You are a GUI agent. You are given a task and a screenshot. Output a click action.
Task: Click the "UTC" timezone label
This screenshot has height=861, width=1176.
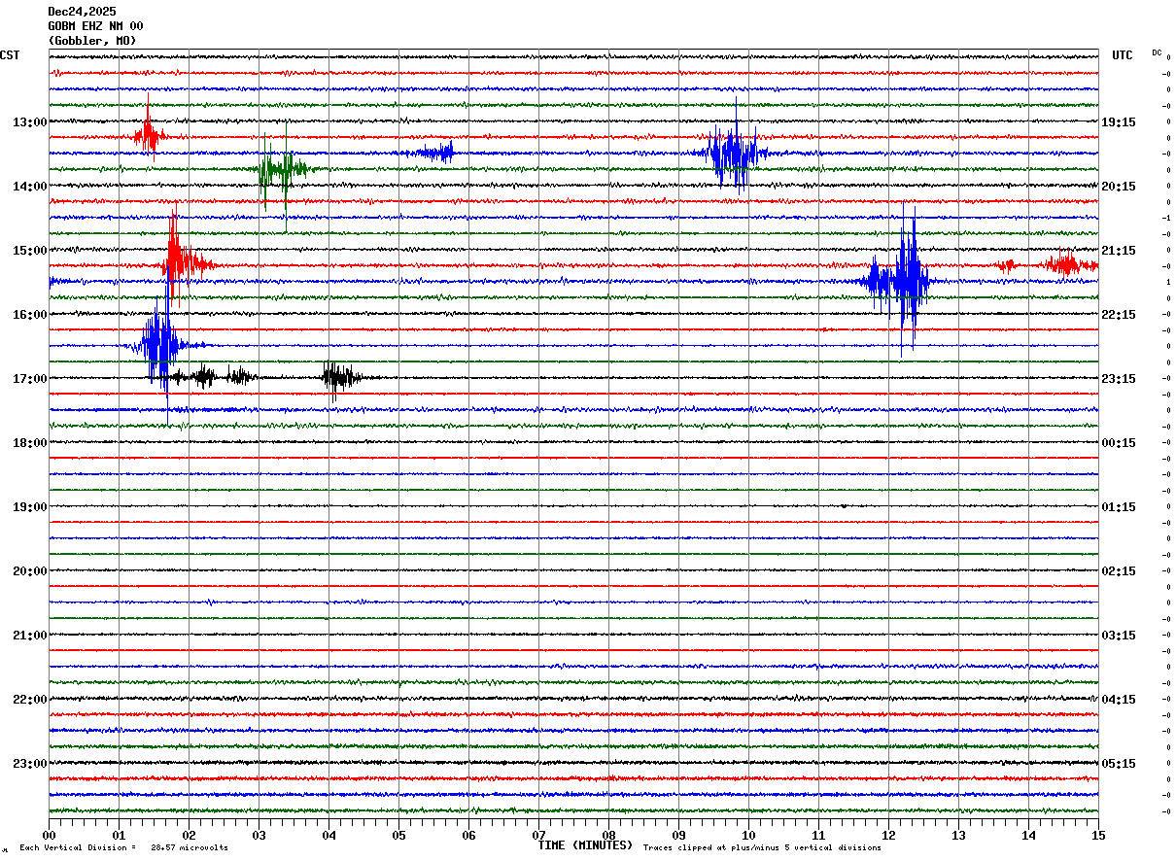(1123, 55)
